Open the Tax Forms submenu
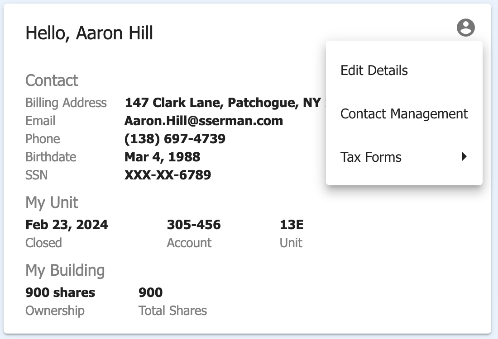The height and width of the screenshot is (339, 498). (404, 157)
